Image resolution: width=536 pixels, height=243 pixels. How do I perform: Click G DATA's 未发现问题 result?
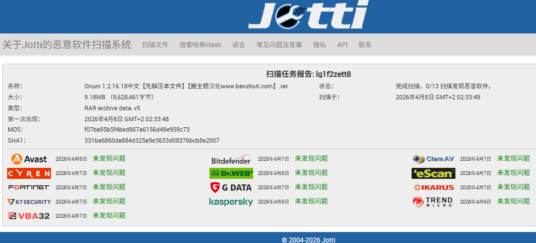coord(311,187)
